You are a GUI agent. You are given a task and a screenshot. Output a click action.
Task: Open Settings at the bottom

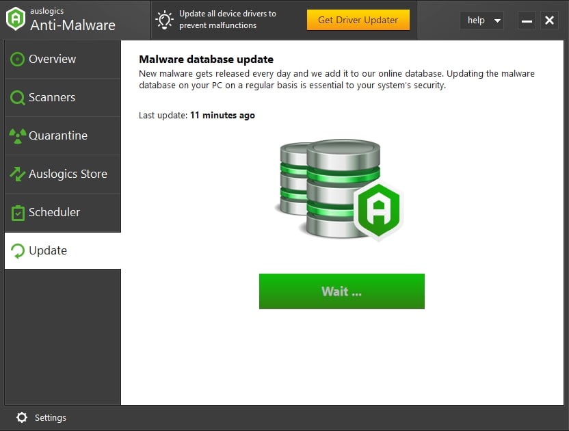click(x=41, y=417)
